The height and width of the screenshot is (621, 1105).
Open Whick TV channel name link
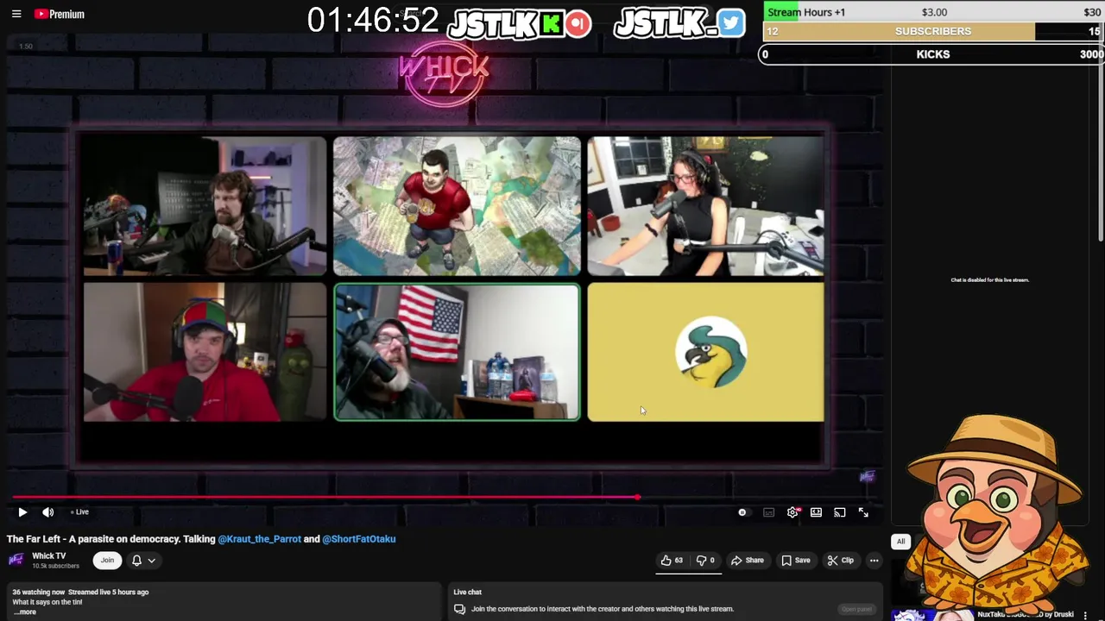(48, 556)
